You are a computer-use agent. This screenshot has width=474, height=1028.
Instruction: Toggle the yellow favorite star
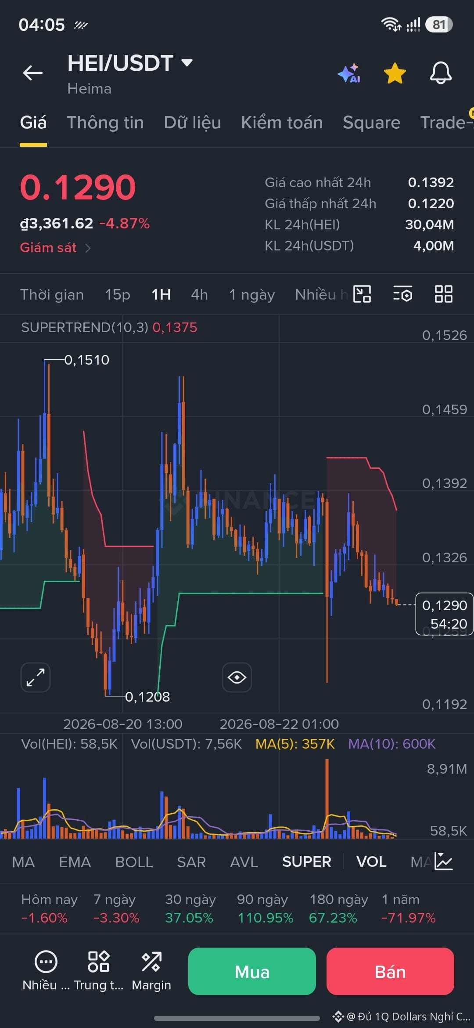395,73
